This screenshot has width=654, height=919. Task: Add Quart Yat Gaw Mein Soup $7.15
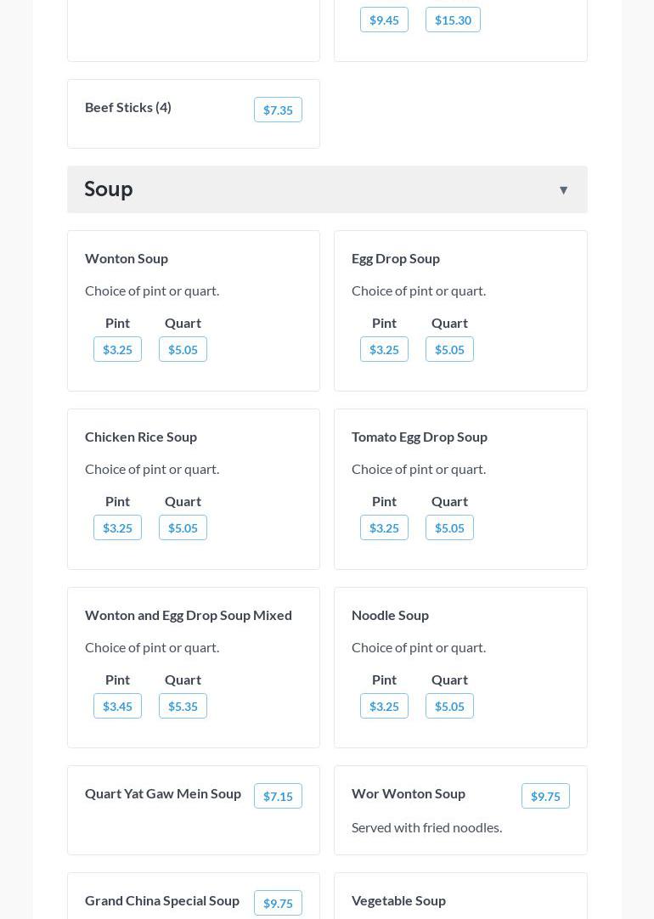(278, 797)
